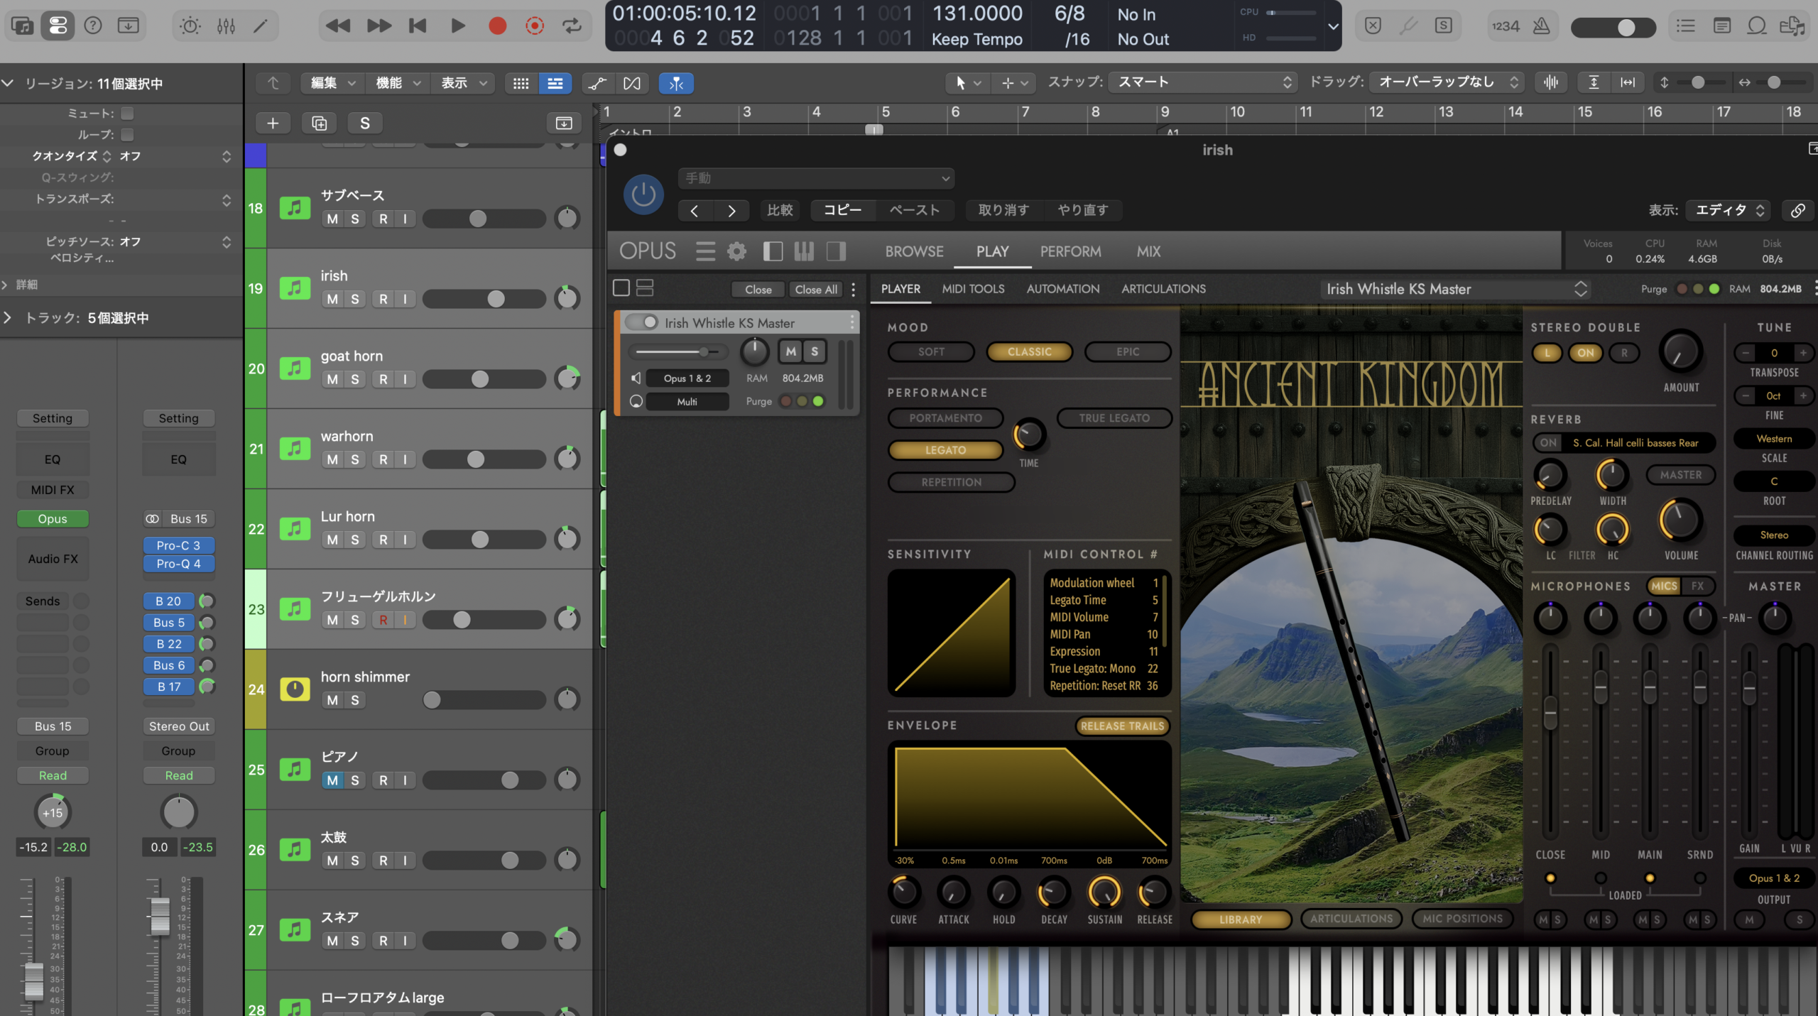Viewport: 1818px width, 1016px height.
Task: Click the duplicate track icon
Action: tap(320, 124)
